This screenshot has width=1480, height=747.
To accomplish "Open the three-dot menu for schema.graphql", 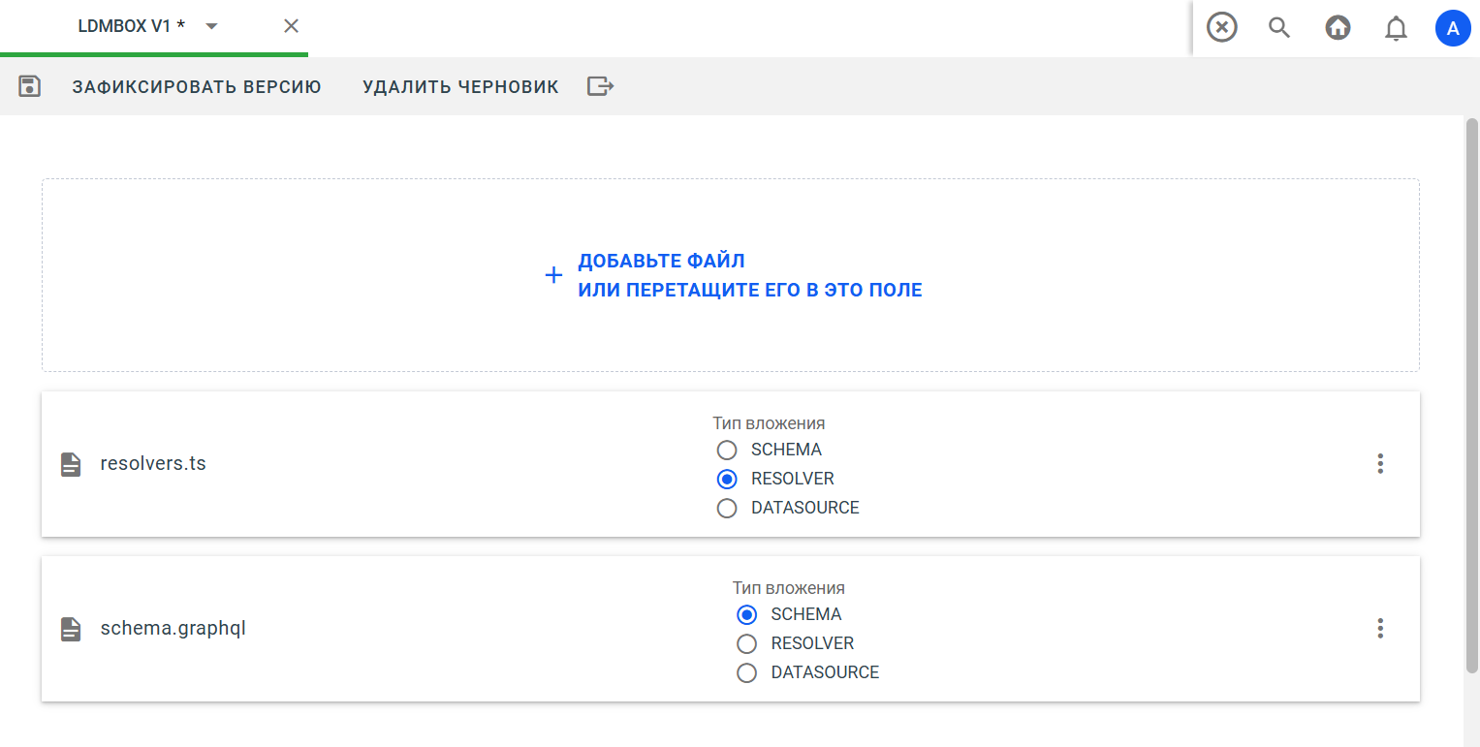I will pyautogui.click(x=1380, y=629).
